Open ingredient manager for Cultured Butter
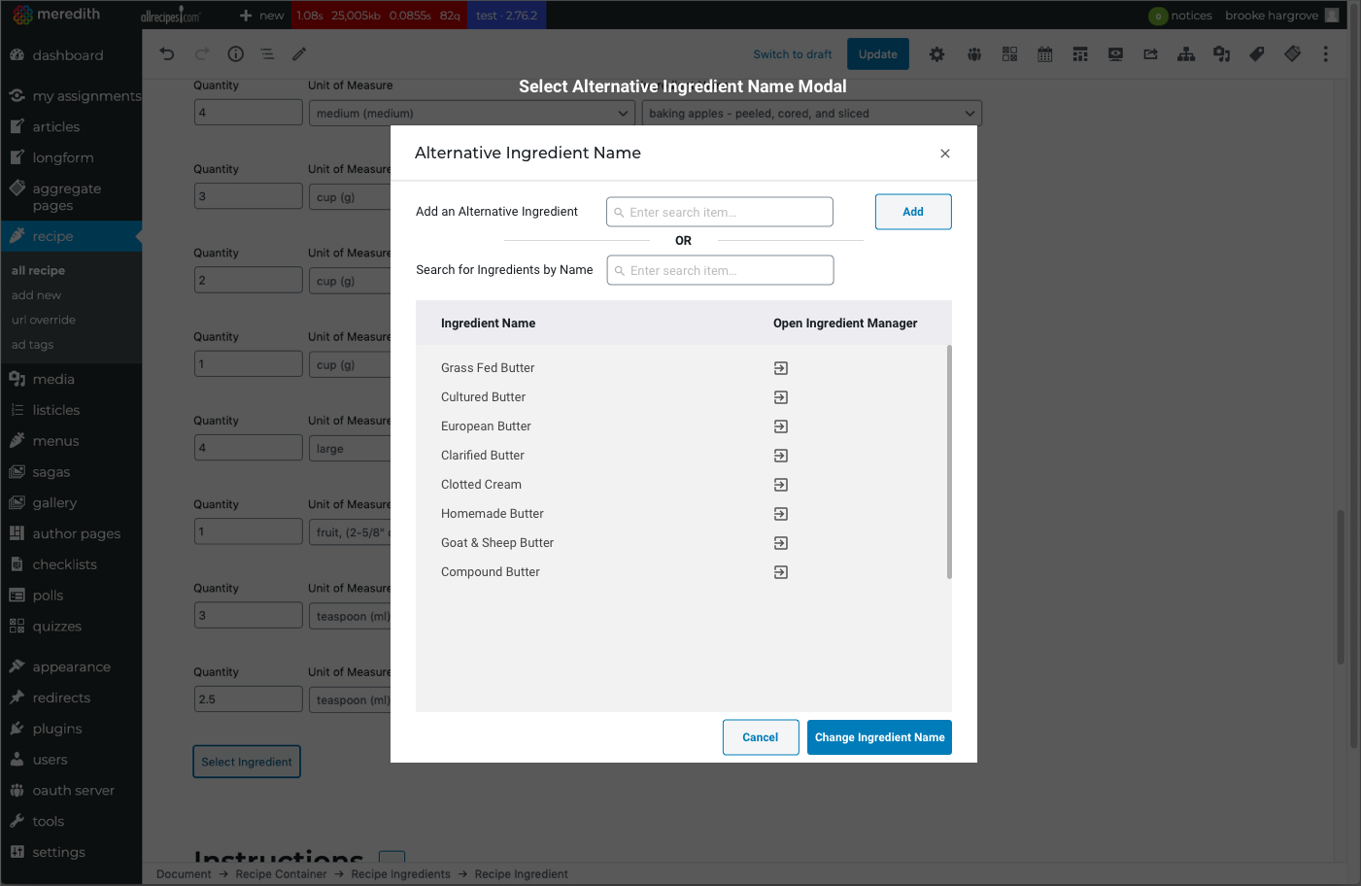 pyautogui.click(x=781, y=397)
